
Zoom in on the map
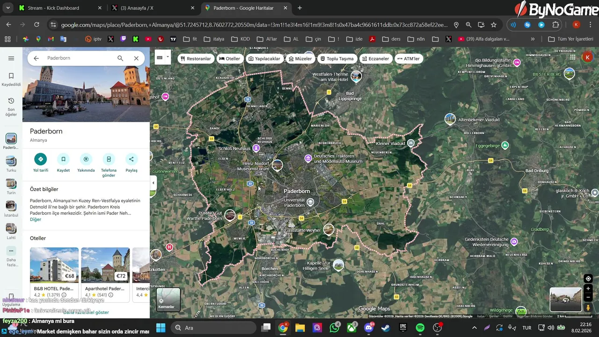[588, 289]
